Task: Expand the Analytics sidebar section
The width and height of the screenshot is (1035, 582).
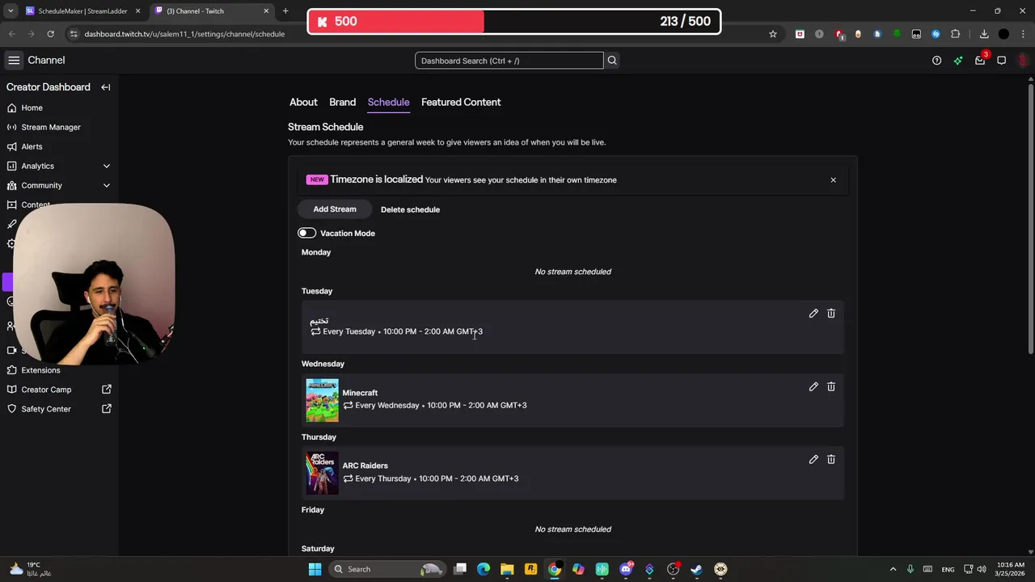Action: coord(106,166)
